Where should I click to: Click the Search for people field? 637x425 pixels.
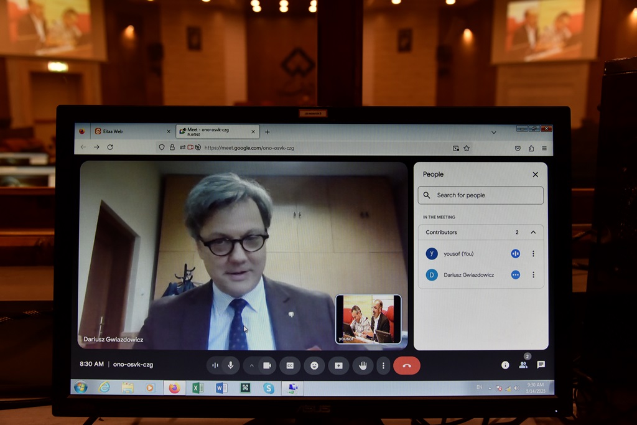(x=480, y=195)
